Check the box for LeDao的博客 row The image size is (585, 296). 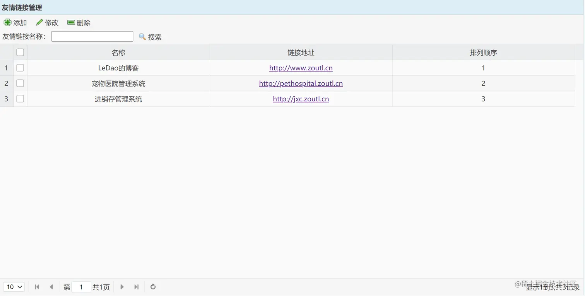pyautogui.click(x=20, y=68)
